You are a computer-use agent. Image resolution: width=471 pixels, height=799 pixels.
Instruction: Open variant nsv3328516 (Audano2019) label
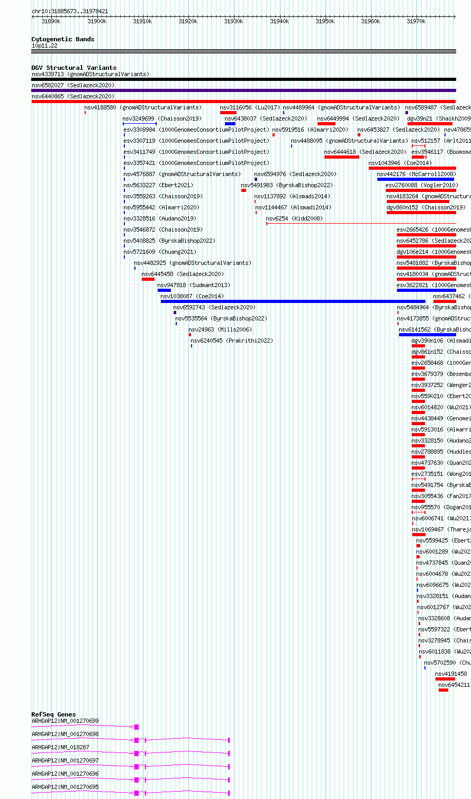point(160,218)
